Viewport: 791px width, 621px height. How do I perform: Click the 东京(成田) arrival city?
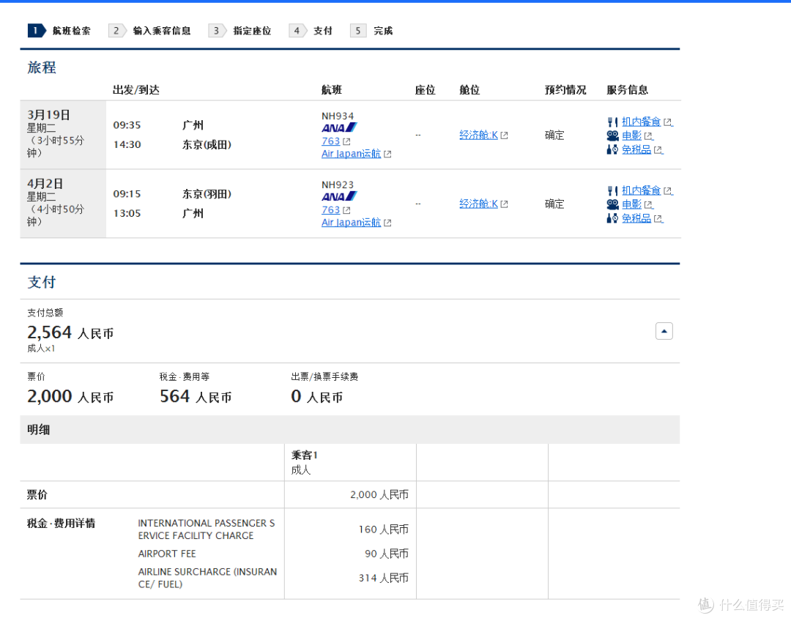click(207, 145)
